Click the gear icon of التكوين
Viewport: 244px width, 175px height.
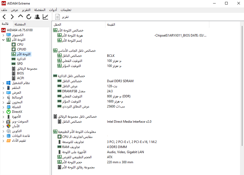8,131
